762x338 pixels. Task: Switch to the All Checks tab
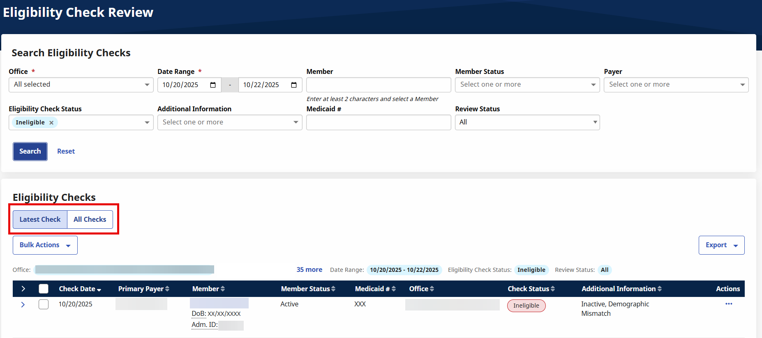coord(90,220)
